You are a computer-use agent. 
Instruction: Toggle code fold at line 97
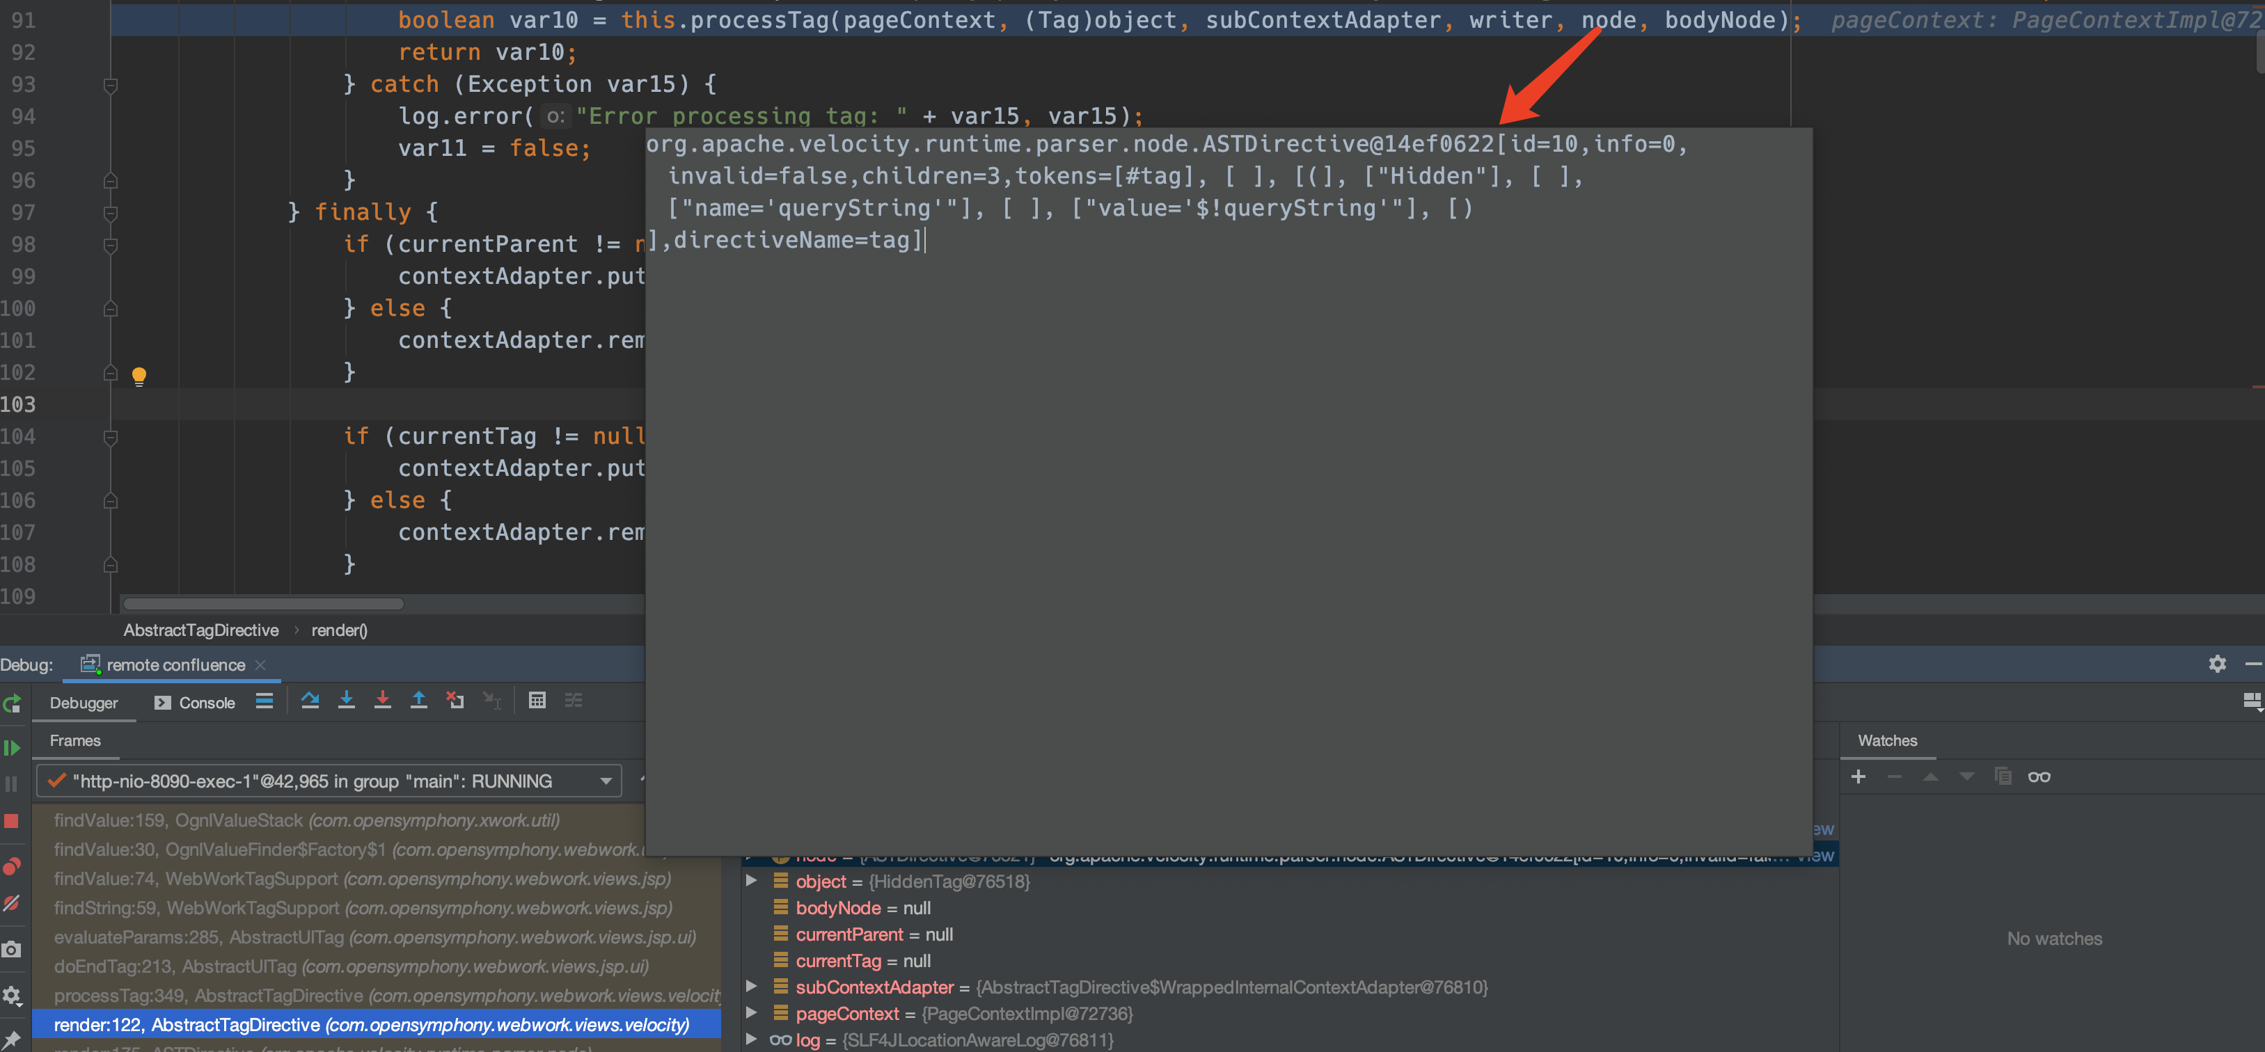click(111, 213)
